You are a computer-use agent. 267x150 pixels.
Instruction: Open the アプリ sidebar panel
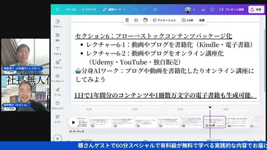(58, 119)
